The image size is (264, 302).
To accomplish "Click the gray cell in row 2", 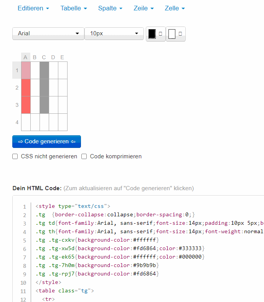I will (x=44, y=88).
